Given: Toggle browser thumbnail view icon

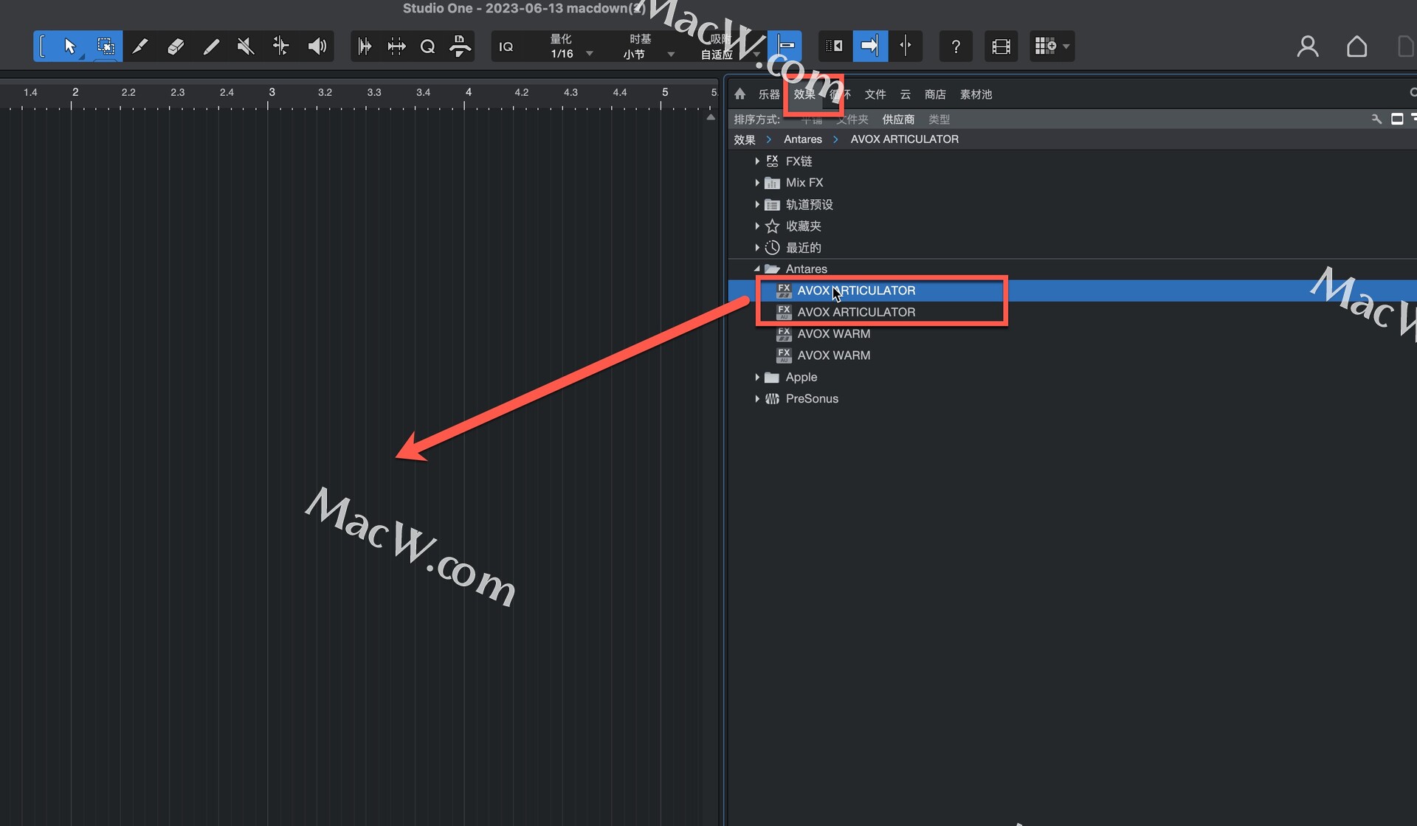Looking at the screenshot, I should pyautogui.click(x=1397, y=119).
